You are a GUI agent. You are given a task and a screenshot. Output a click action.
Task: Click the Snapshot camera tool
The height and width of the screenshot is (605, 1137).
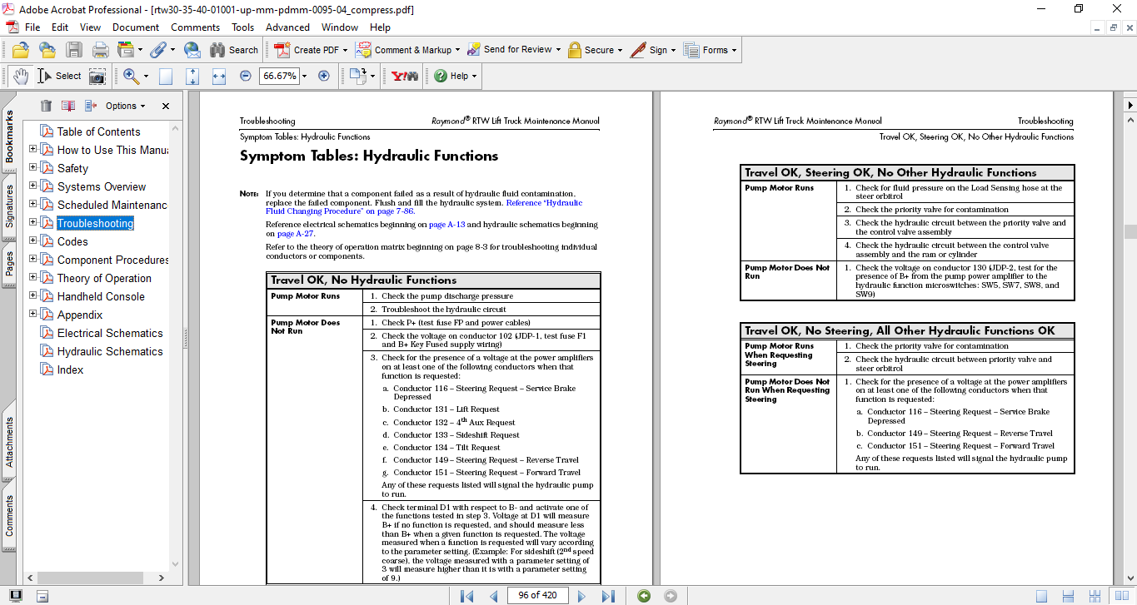(97, 76)
